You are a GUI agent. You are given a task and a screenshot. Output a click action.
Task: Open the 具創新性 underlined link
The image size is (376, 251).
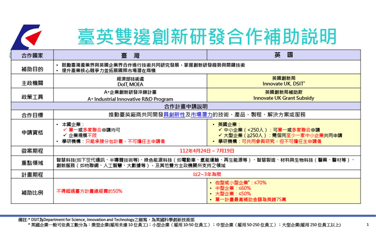pyautogui.click(x=174, y=115)
